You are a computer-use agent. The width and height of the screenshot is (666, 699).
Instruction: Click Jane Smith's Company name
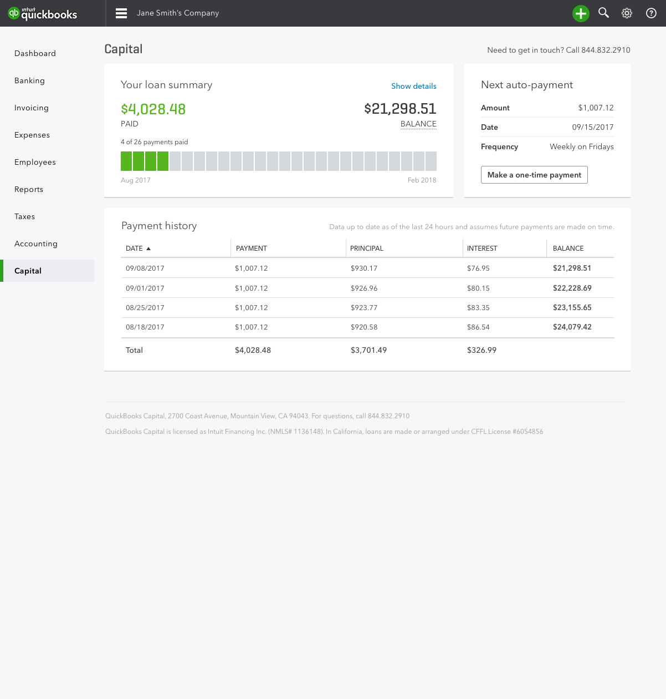(178, 13)
